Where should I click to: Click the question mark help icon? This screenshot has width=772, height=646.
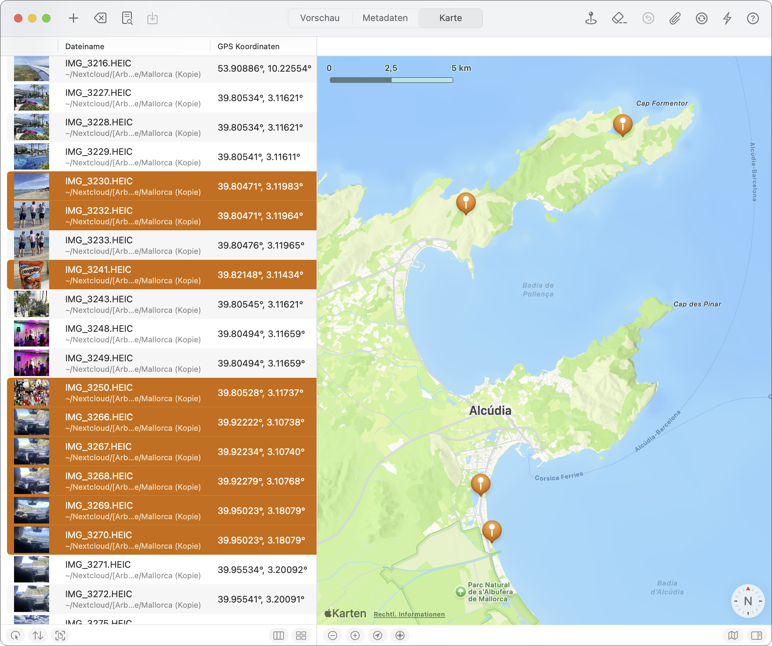click(x=752, y=18)
